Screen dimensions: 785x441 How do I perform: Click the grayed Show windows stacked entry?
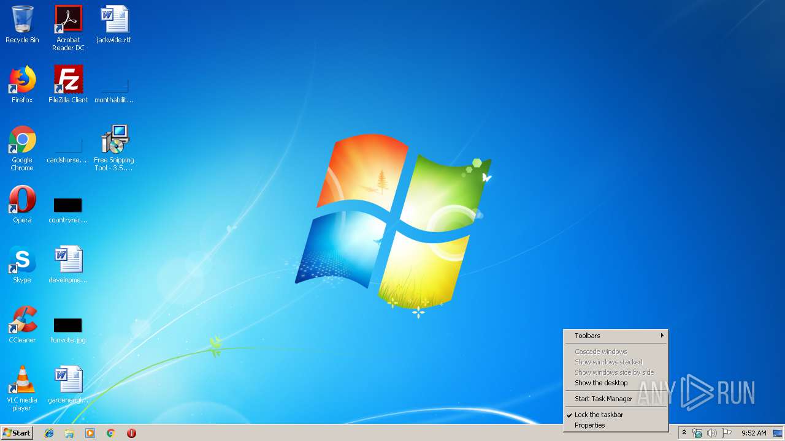tap(616, 362)
